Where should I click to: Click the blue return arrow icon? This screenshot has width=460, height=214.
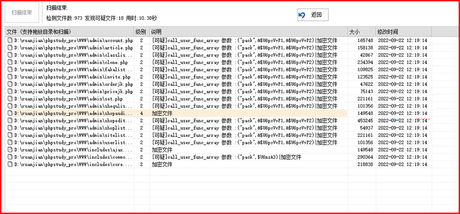pyautogui.click(x=302, y=15)
